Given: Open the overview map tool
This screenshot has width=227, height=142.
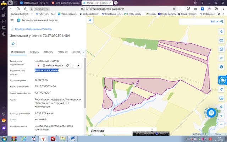Looking at the screenshot, I should [x=221, y=98].
